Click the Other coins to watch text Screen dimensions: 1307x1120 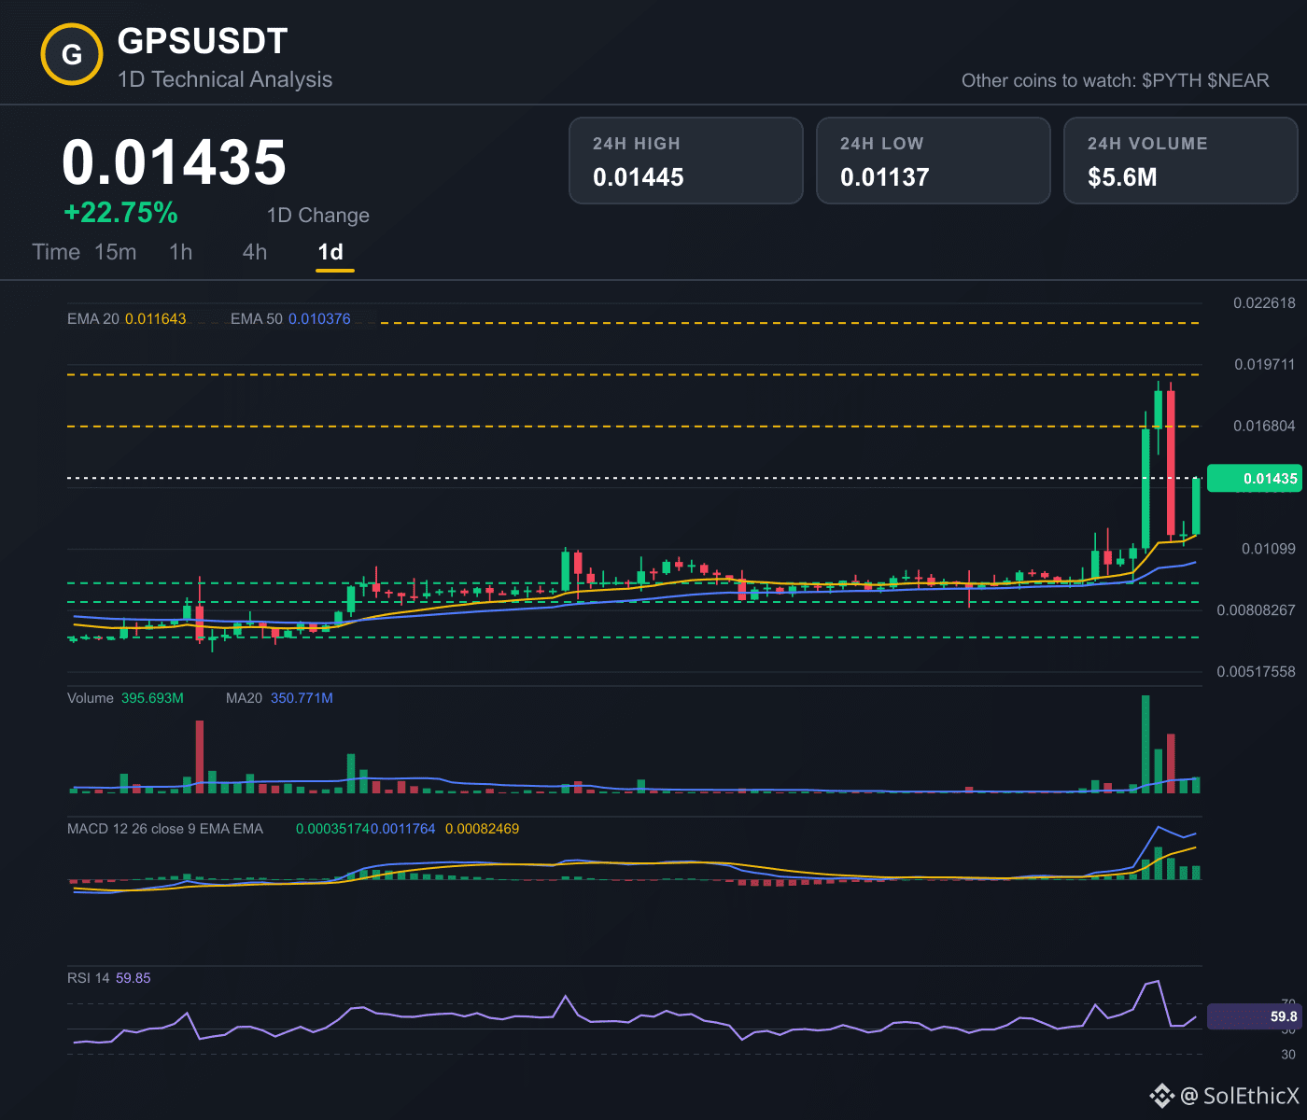pos(1116,80)
